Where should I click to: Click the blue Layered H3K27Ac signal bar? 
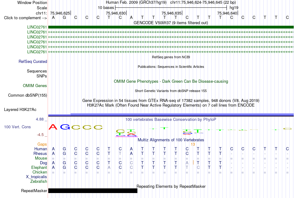click(x=171, y=115)
